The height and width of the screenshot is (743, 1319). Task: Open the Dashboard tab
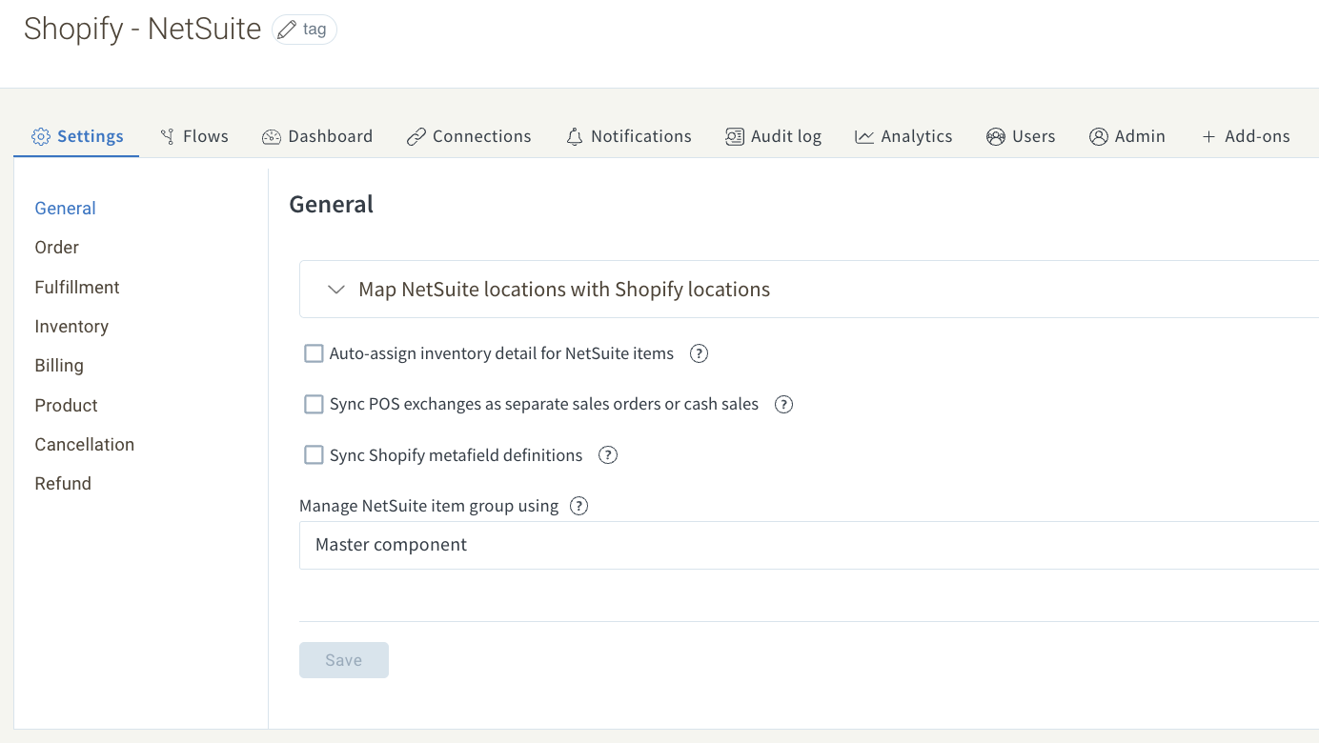[x=317, y=136]
